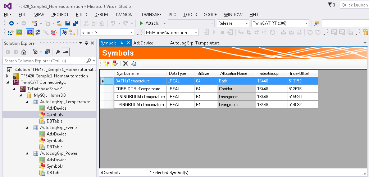Select the DININGROOM.rTemperature cell
The image size is (369, 177).
coord(140,97)
